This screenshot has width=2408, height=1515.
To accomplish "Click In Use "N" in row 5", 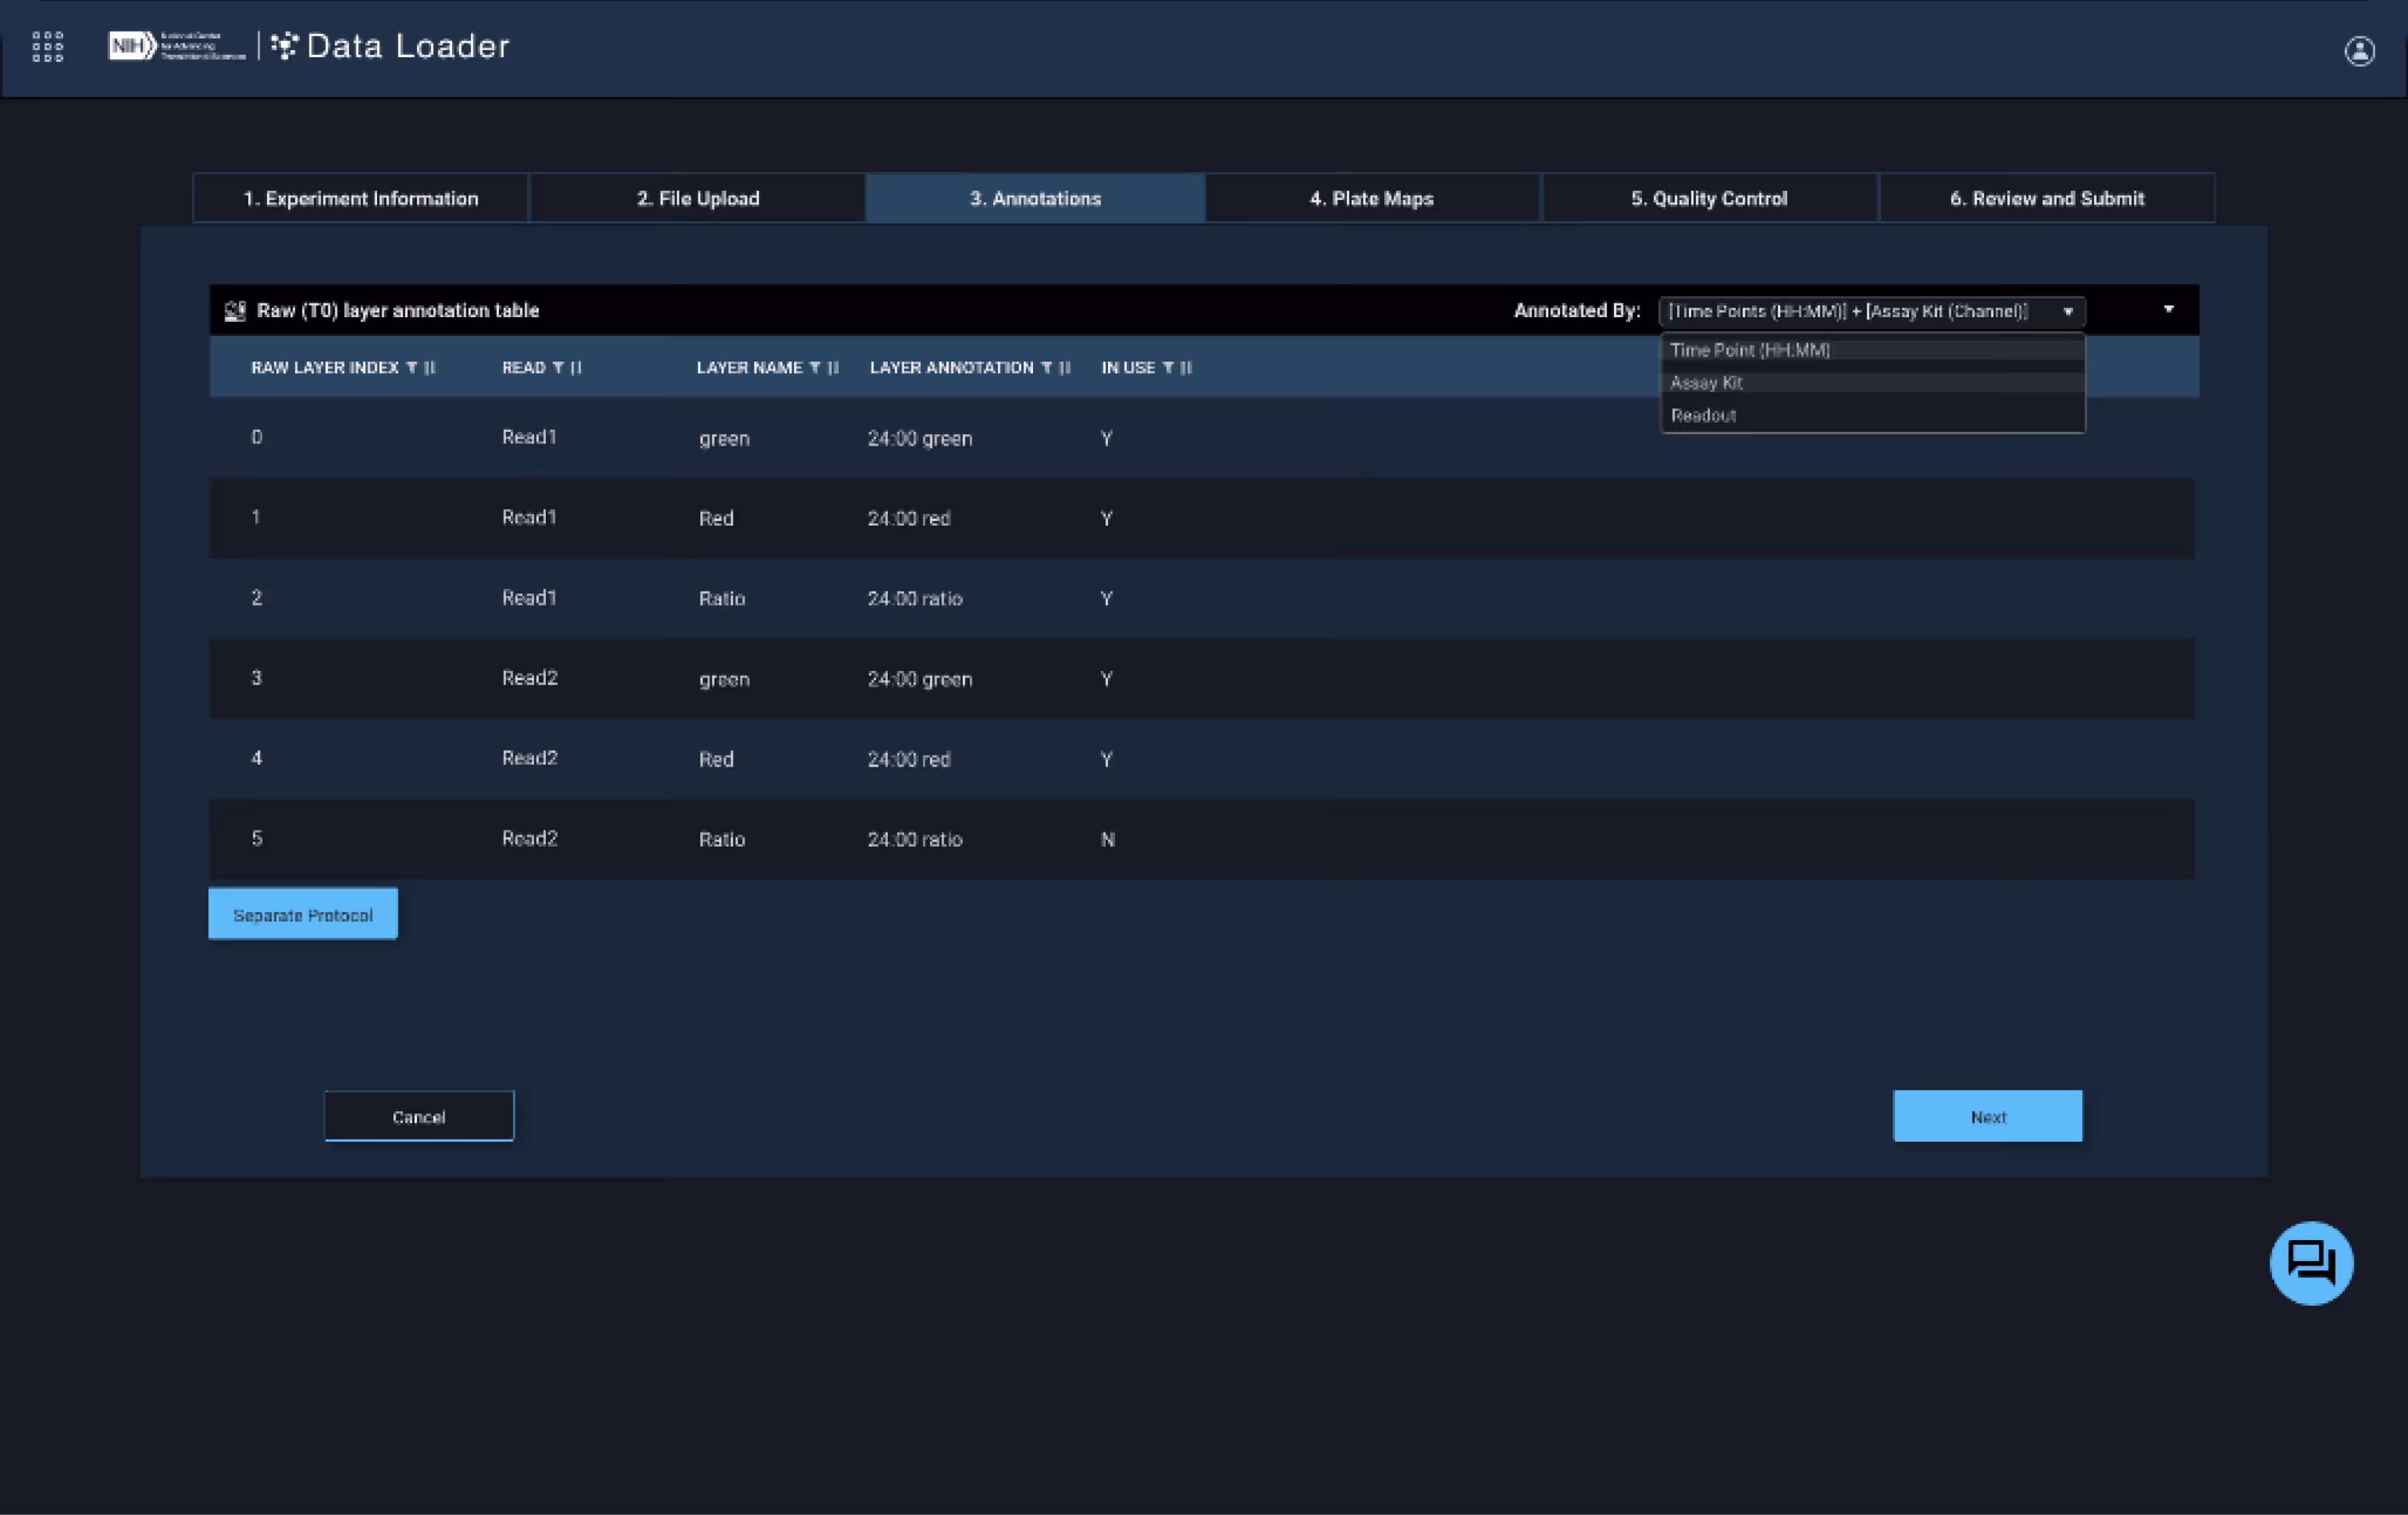I will click(x=1107, y=839).
